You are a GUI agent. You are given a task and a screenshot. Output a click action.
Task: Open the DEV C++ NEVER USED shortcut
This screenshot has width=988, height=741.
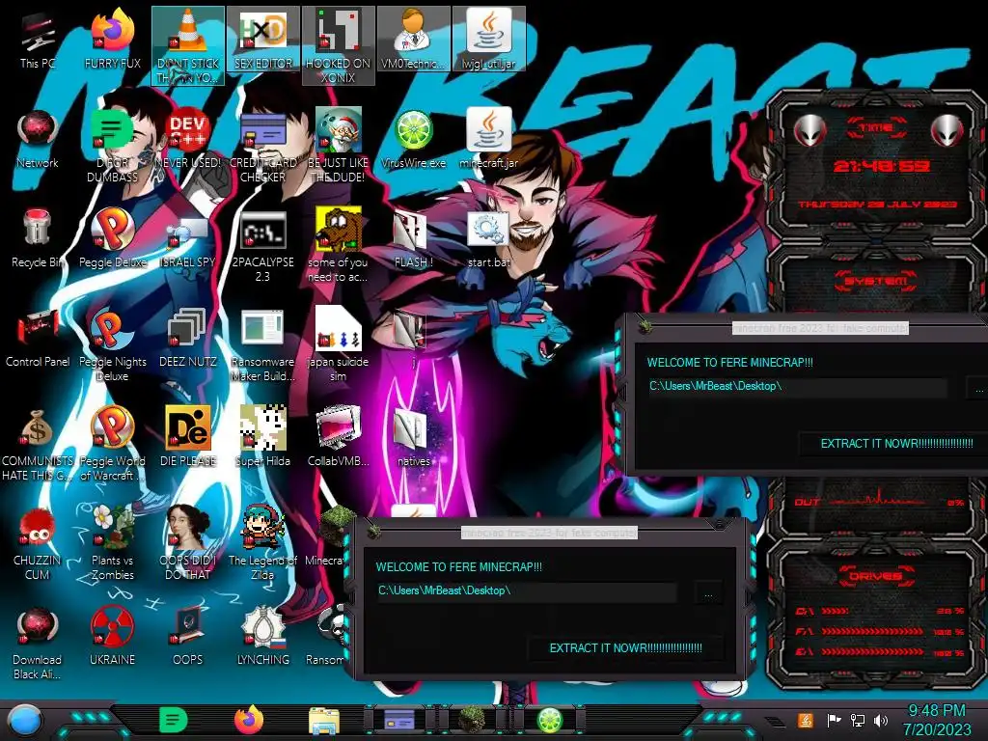click(188, 139)
